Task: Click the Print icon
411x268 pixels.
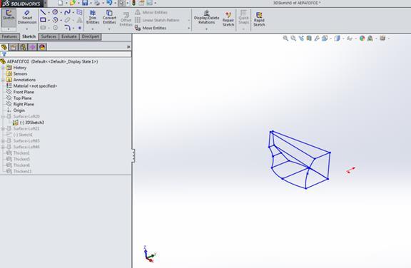Action: coord(97,3)
